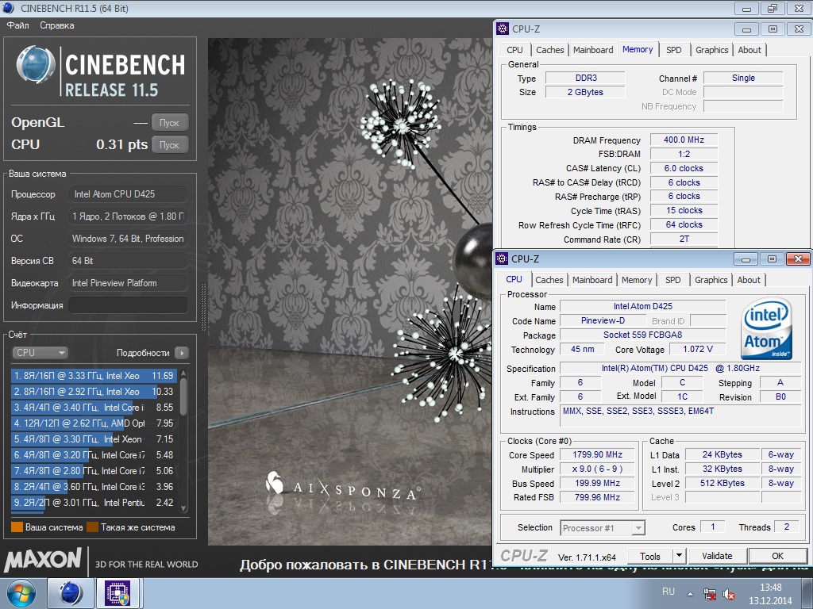The width and height of the screenshot is (813, 609).
Task: Click the brown Такая же система legend swatch
Action: (93, 527)
